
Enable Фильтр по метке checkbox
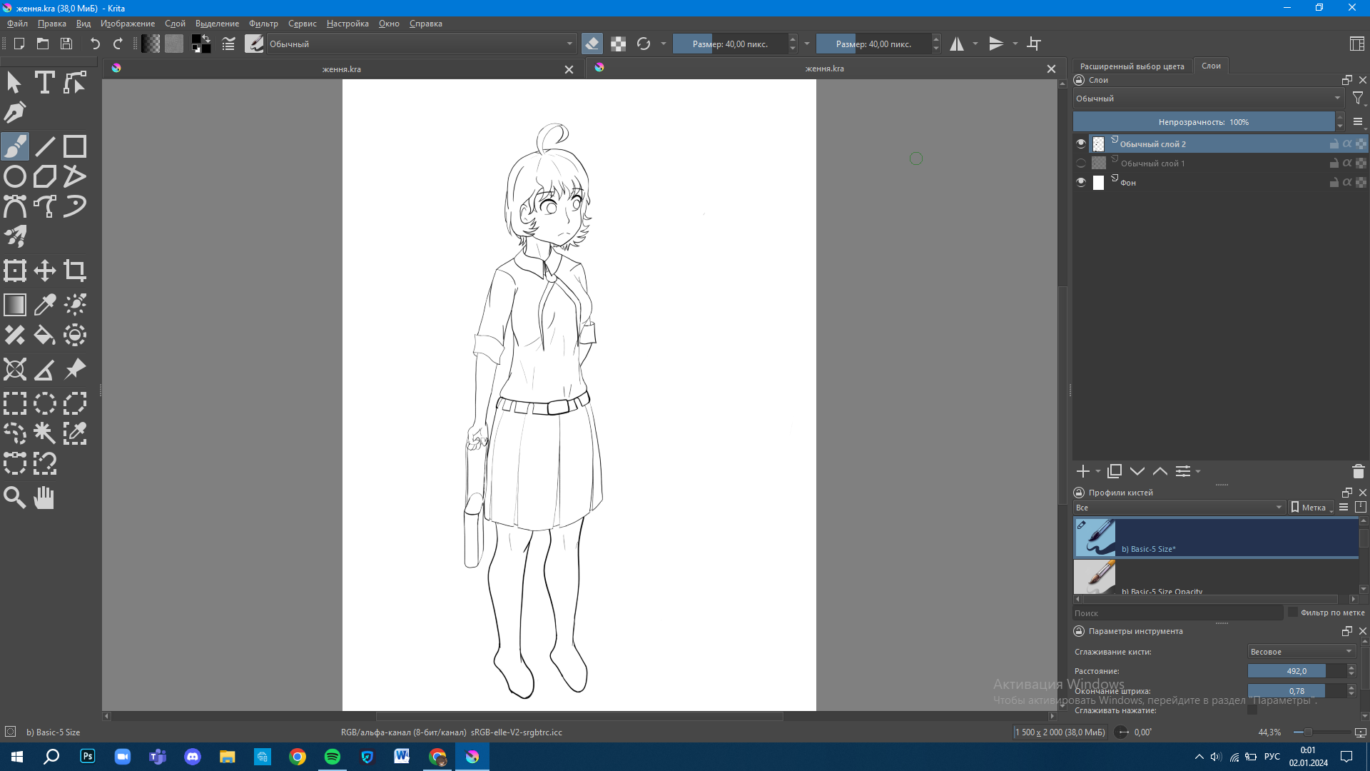pyautogui.click(x=1292, y=613)
